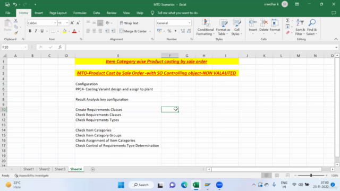Viewport: 340px width, 191px height.
Task: Click the Insert cells button
Action: (x=253, y=27)
